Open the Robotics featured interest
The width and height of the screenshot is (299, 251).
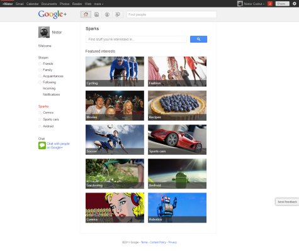click(x=177, y=208)
